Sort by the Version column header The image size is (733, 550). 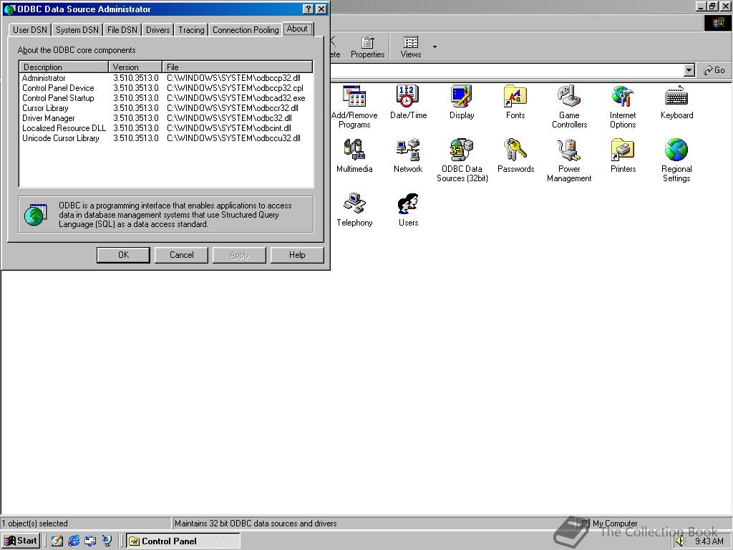(x=135, y=67)
